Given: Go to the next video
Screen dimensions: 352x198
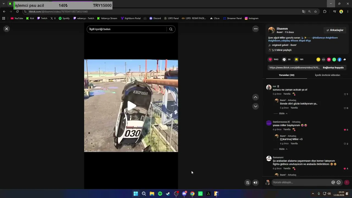Looking at the screenshot, I should 255,106.
